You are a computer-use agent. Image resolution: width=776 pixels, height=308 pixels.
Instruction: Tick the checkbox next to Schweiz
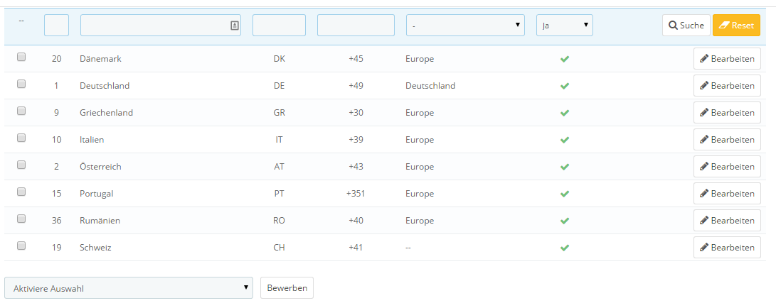21,246
